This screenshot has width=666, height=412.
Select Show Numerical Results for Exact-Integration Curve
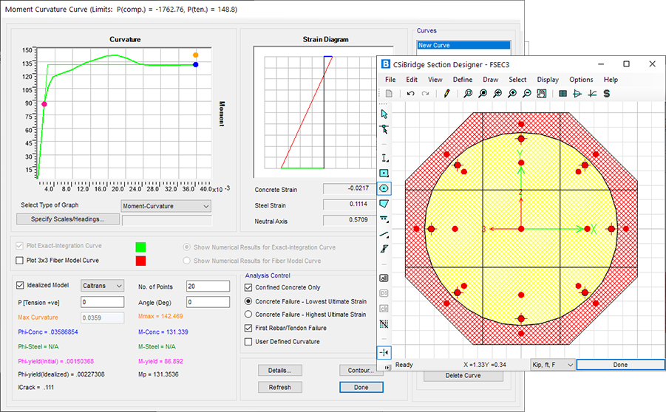coord(186,247)
